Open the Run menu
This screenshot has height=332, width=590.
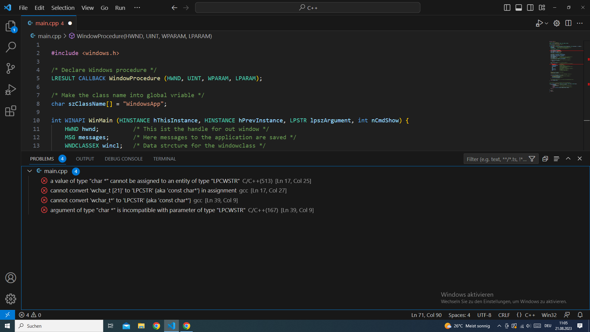coord(120,8)
